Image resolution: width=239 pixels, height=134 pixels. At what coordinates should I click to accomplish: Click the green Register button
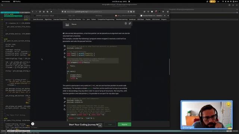(124, 124)
